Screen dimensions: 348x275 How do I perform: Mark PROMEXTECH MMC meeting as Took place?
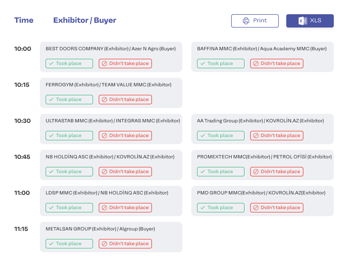click(221, 172)
